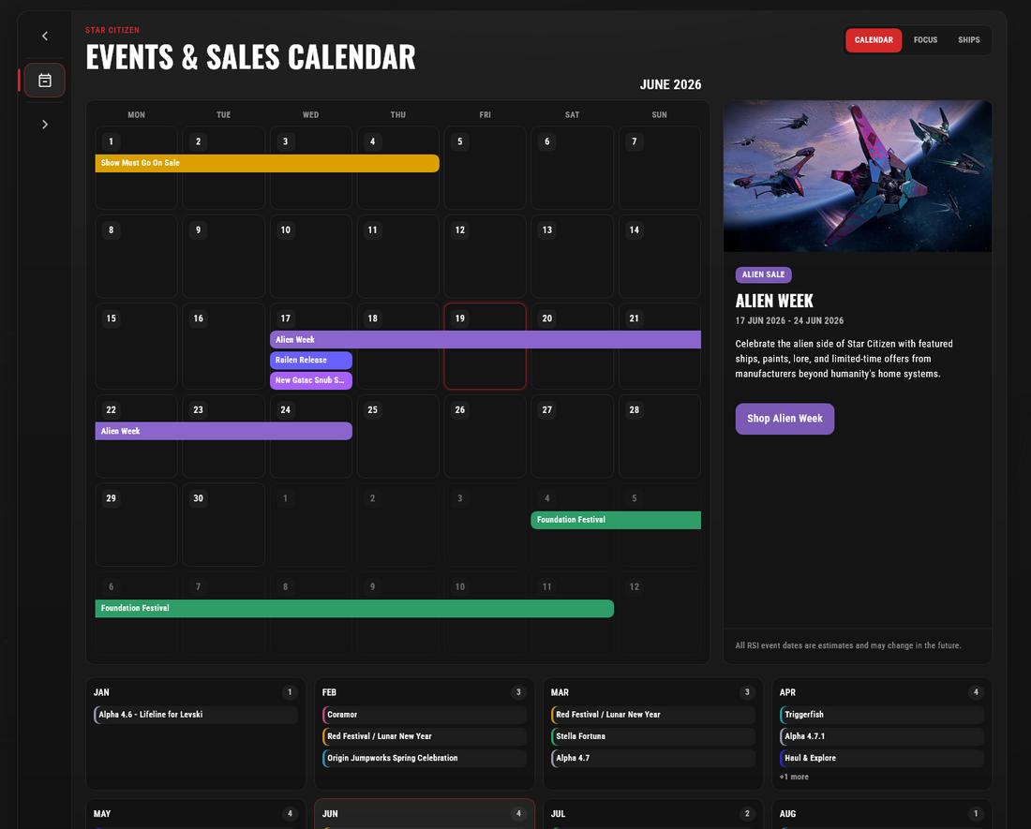Select the APR month card header
1031x829 pixels.
click(882, 692)
